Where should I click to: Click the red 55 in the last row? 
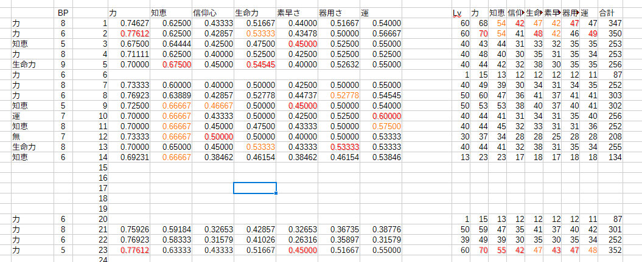click(x=497, y=250)
